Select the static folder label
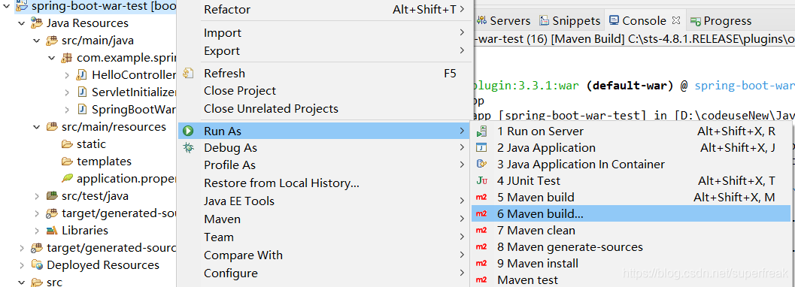The width and height of the screenshot is (795, 287). coord(91,144)
